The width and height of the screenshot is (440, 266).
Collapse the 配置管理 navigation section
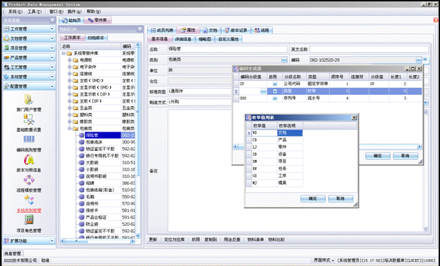coord(52,86)
